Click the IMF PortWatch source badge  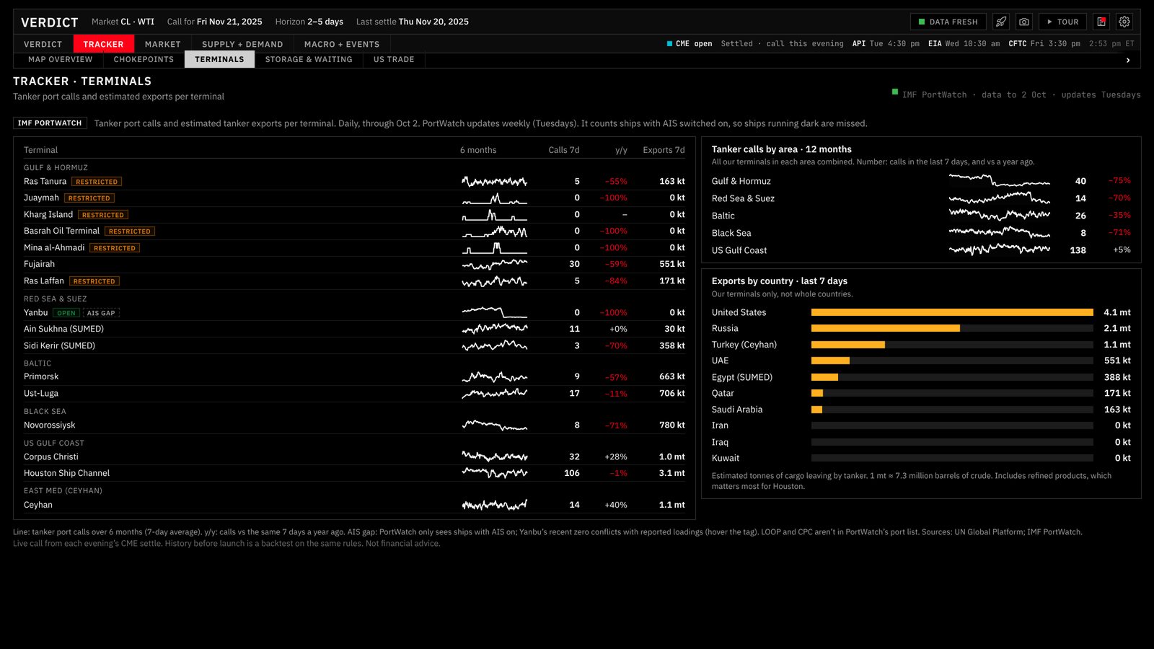tap(50, 123)
